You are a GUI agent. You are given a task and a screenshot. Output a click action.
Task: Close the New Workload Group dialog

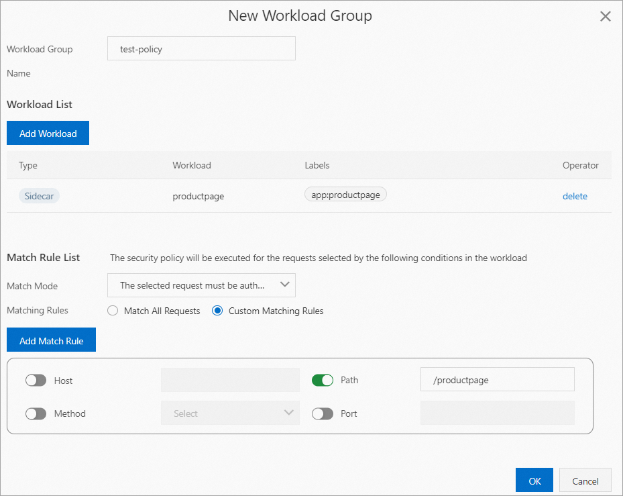pyautogui.click(x=605, y=16)
